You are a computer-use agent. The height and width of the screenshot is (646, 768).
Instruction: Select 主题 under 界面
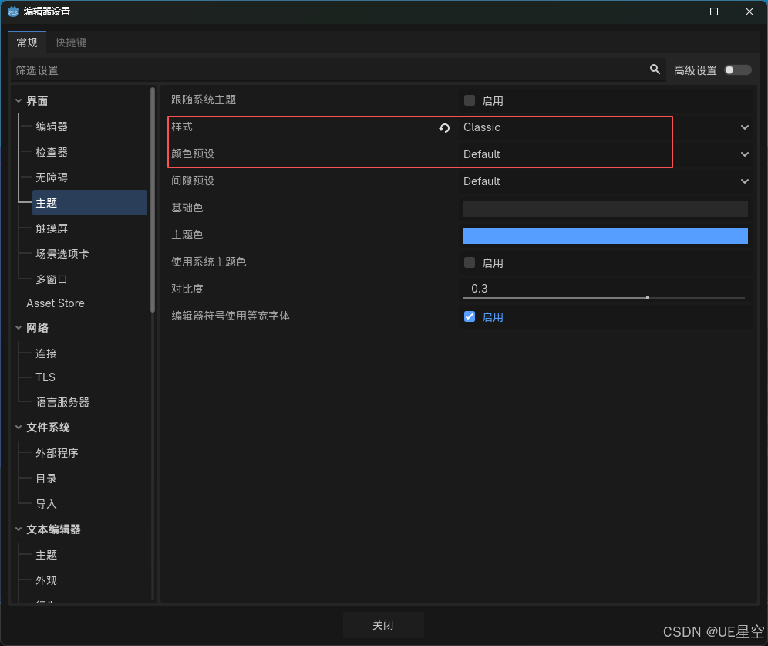click(89, 203)
